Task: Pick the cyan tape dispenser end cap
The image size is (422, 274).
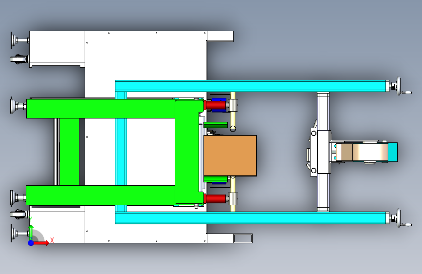Action: [x=393, y=152]
